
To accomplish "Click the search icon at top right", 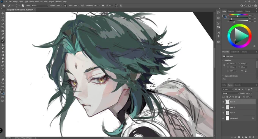I will click(x=245, y=6).
